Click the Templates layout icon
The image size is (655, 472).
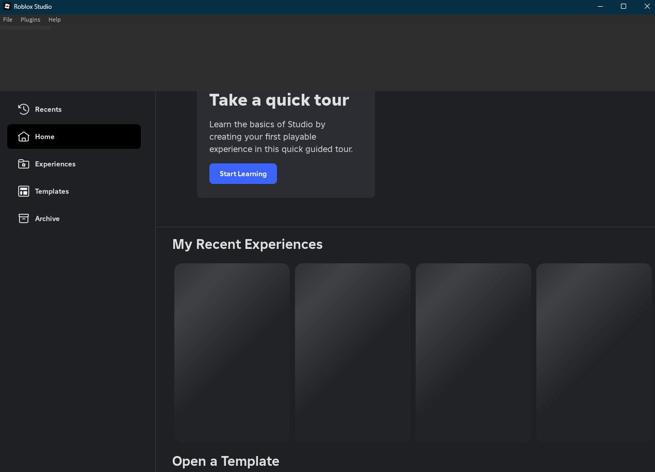(23, 191)
